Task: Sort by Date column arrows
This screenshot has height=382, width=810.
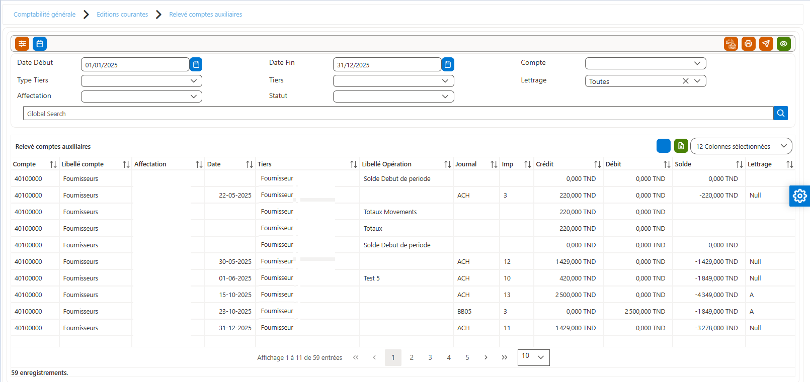Action: [250, 164]
